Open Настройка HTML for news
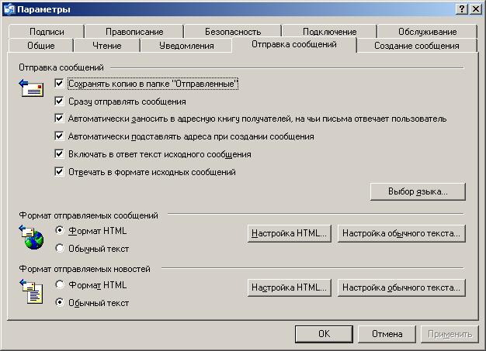This screenshot has width=486, height=351. click(289, 287)
